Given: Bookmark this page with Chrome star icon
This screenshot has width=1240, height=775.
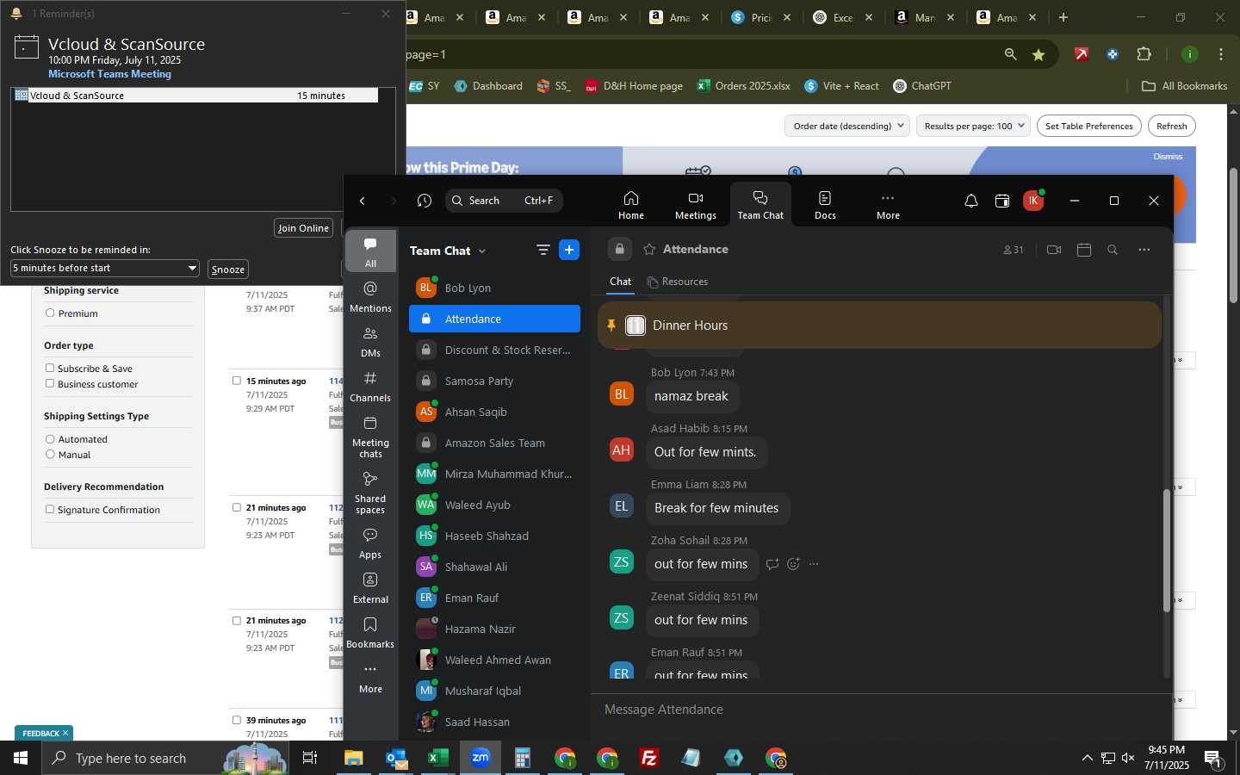Looking at the screenshot, I should pos(1038,54).
